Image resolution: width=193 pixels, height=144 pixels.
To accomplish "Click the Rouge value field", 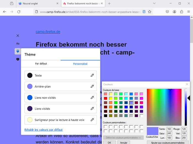I will pyautogui.click(x=184, y=129).
